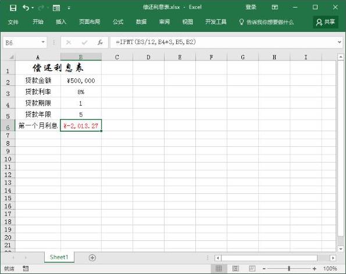
Task: Click the red ¥-2,013.27 cell
Action: (81, 125)
